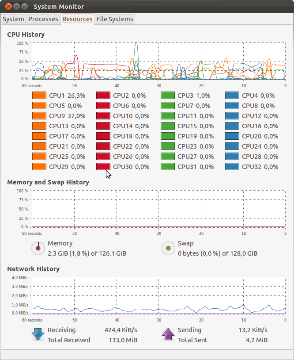Screen dimensions: 294x360
Task: Click the purple Sending upload arrow icon
Action: 168,334
